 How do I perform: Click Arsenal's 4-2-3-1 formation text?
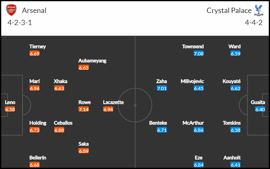(20, 23)
